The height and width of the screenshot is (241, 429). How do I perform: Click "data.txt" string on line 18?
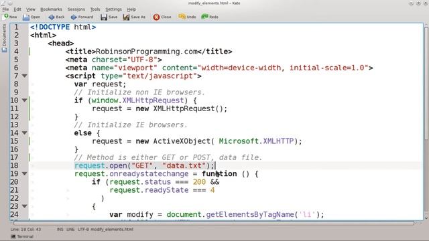click(184, 165)
